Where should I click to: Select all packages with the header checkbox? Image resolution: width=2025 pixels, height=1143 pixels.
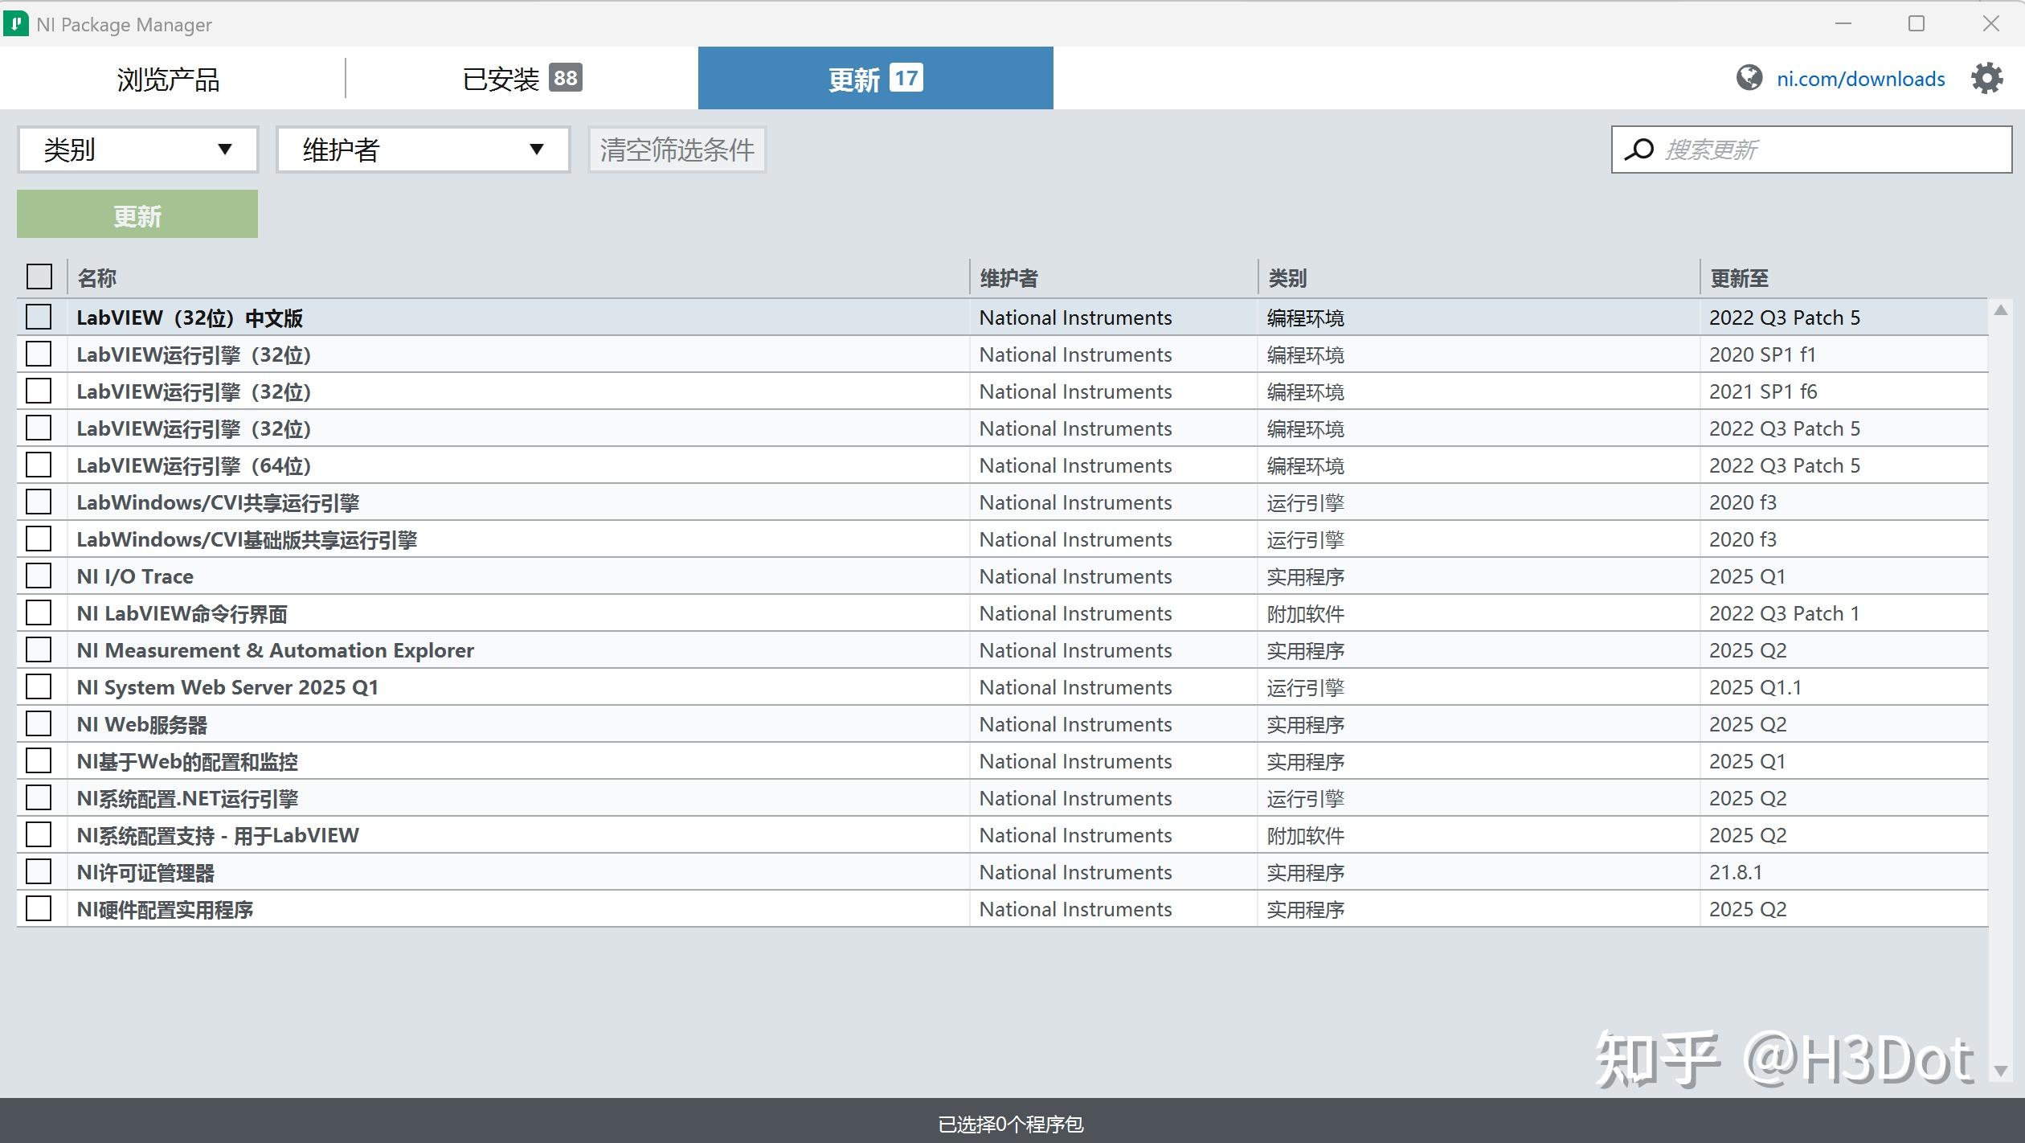[x=39, y=276]
